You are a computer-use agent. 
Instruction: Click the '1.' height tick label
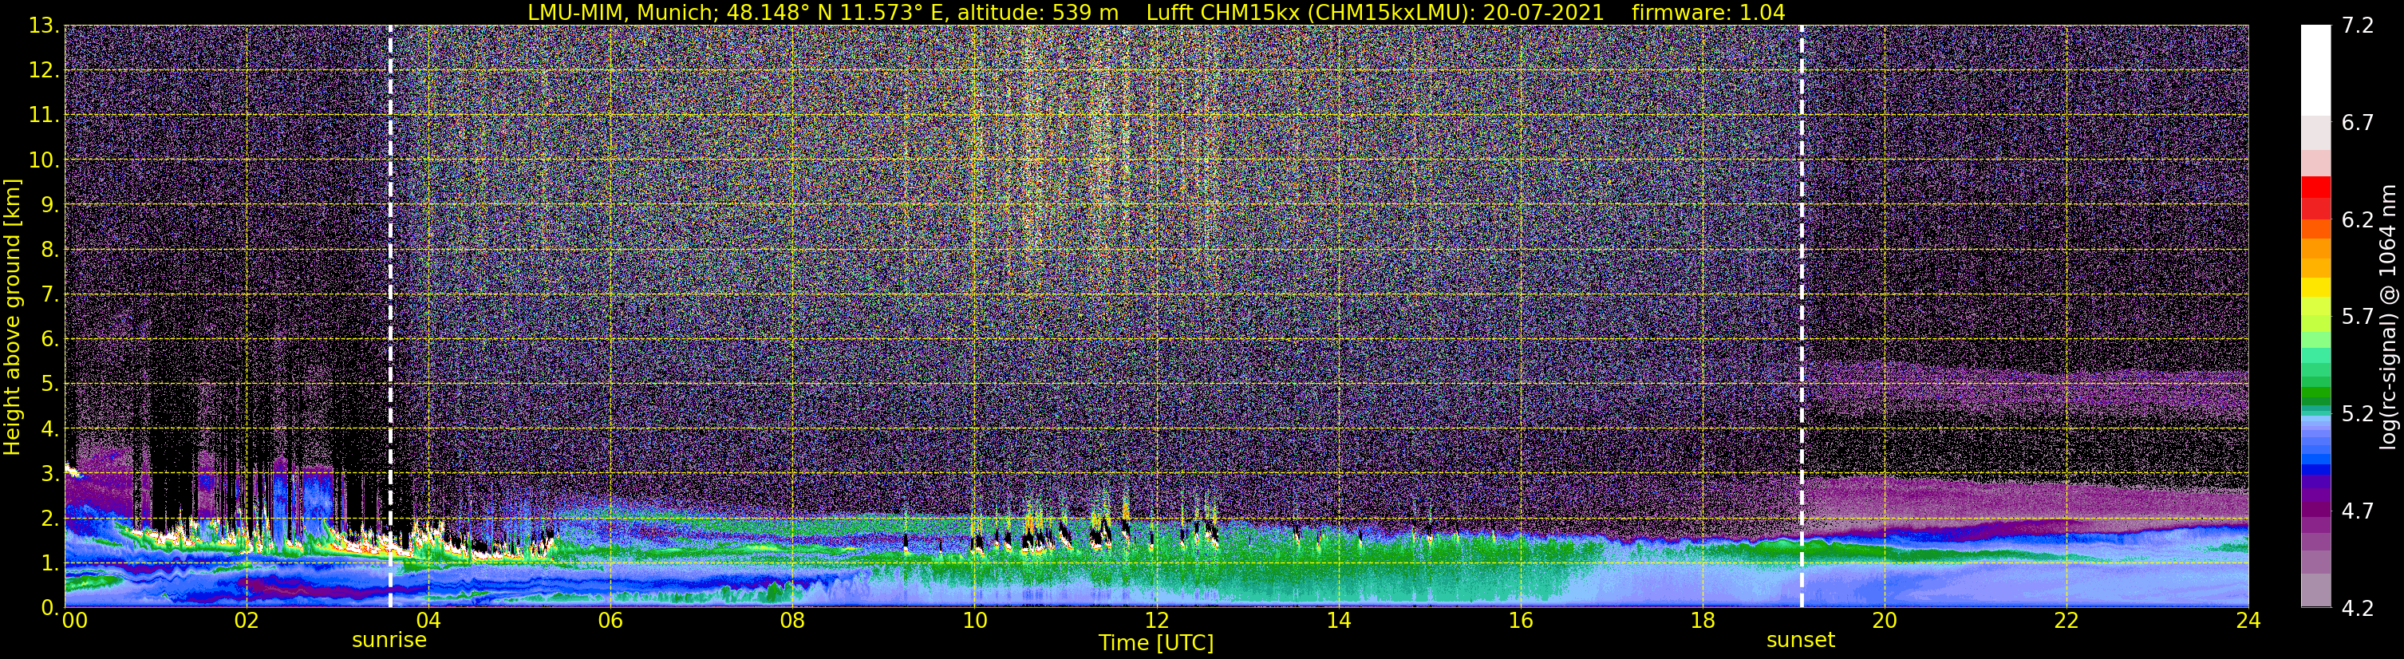(x=49, y=562)
